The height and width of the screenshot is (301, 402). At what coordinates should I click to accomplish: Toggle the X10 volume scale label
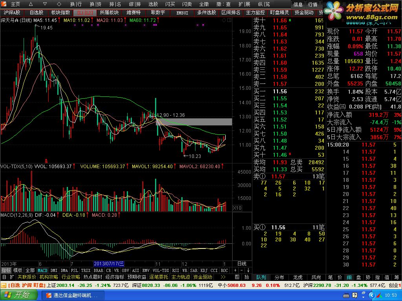(237, 208)
